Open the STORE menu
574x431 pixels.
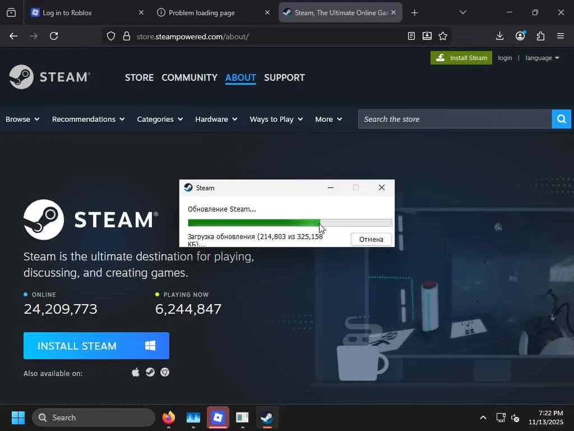click(x=139, y=77)
